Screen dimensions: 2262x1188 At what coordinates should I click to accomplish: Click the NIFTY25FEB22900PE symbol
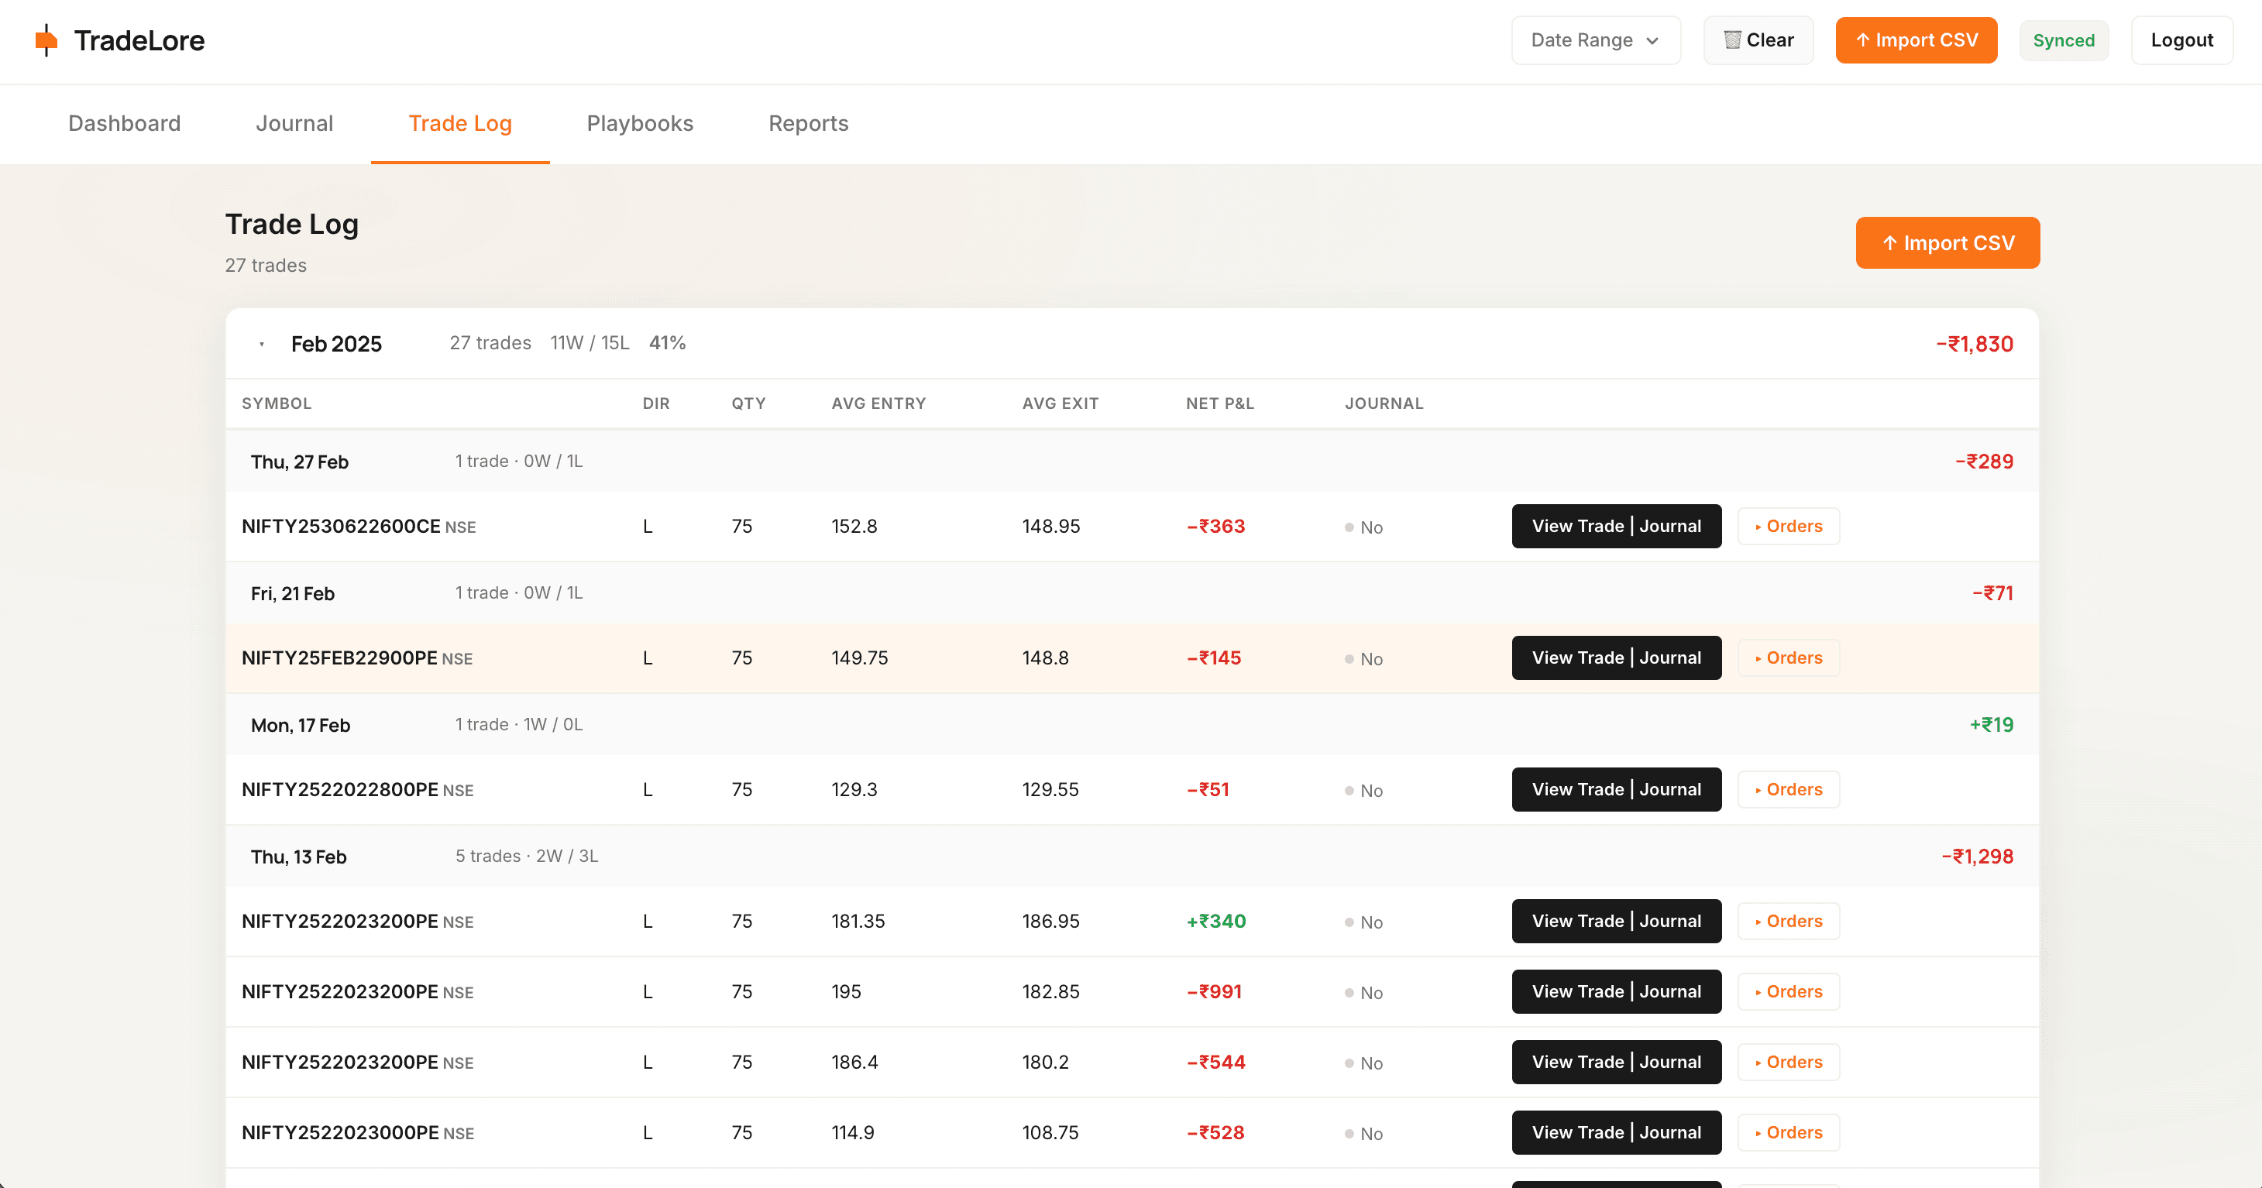339,658
